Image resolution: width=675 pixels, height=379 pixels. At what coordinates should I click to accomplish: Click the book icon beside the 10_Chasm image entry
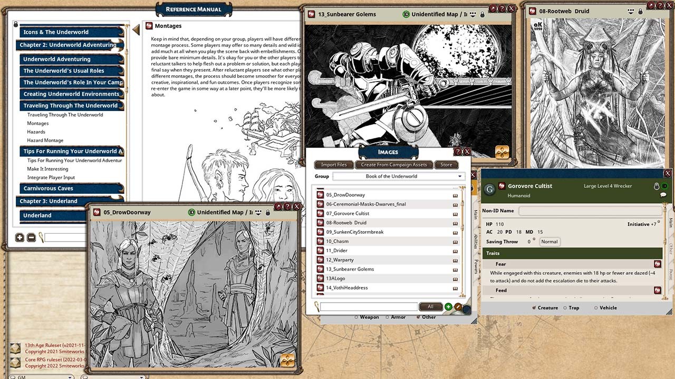coord(455,241)
